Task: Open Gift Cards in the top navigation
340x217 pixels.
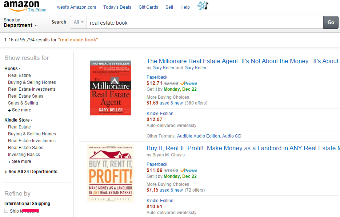Action: click(148, 7)
